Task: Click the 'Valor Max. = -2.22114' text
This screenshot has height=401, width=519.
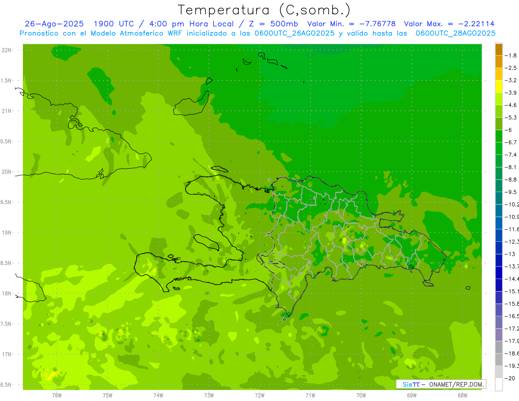Action: point(449,24)
